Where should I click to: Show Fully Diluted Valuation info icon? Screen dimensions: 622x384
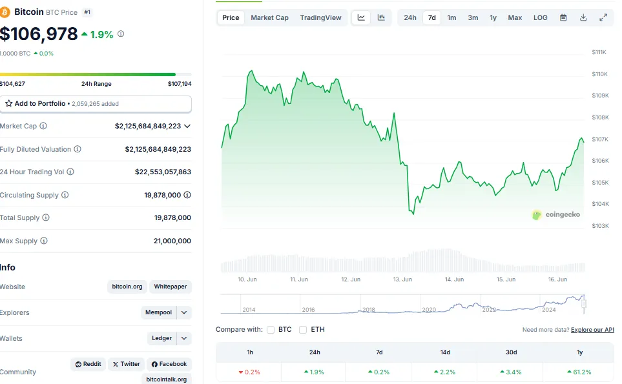pos(78,149)
